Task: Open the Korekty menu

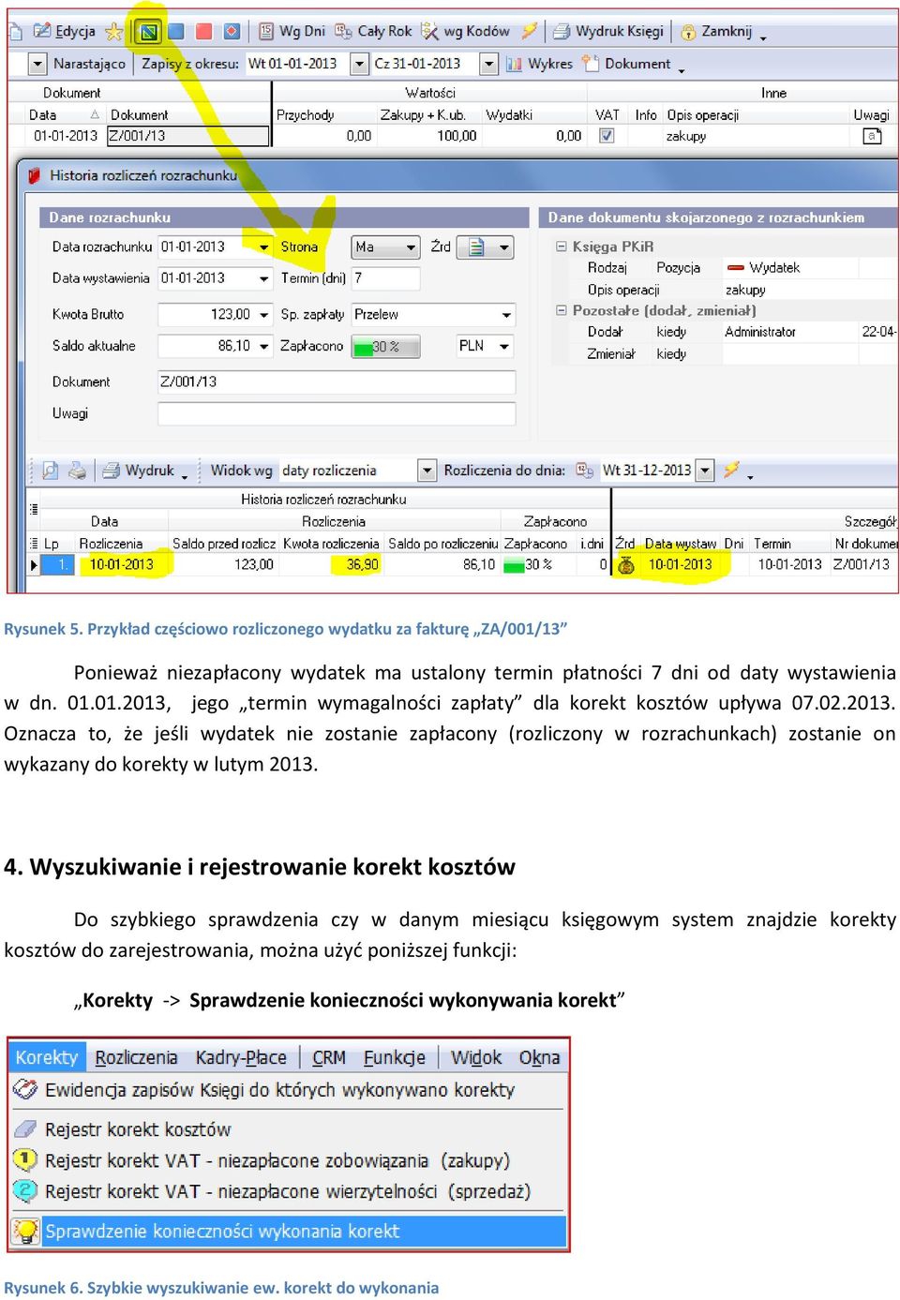Action: point(47,1057)
